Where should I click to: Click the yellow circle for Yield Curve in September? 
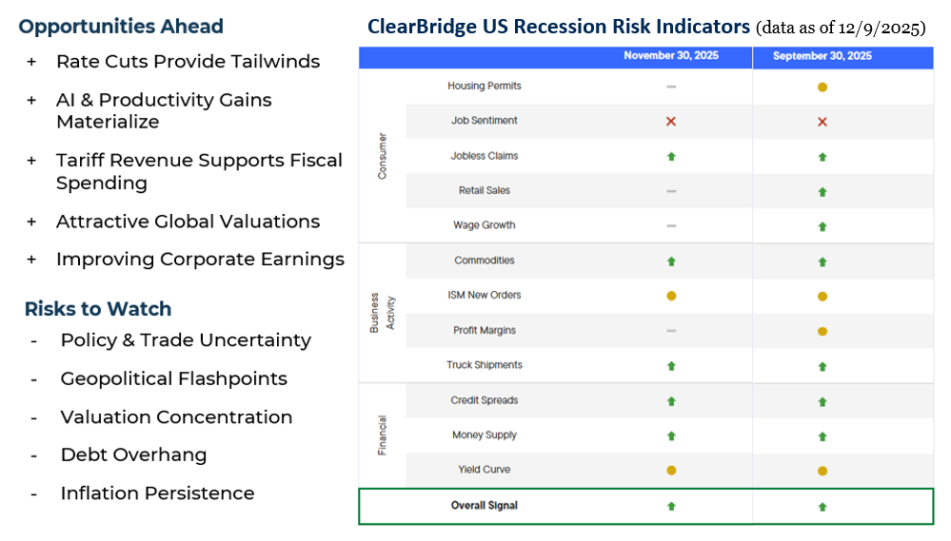(822, 471)
